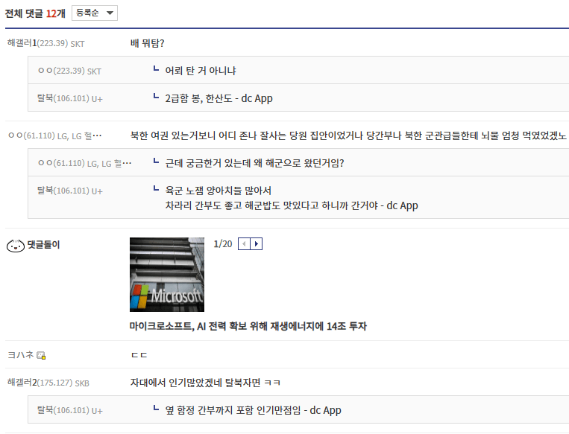Click the ㅋㅎㅈ commenter nickname
Viewport: 569px width, 434px height.
[20, 355]
